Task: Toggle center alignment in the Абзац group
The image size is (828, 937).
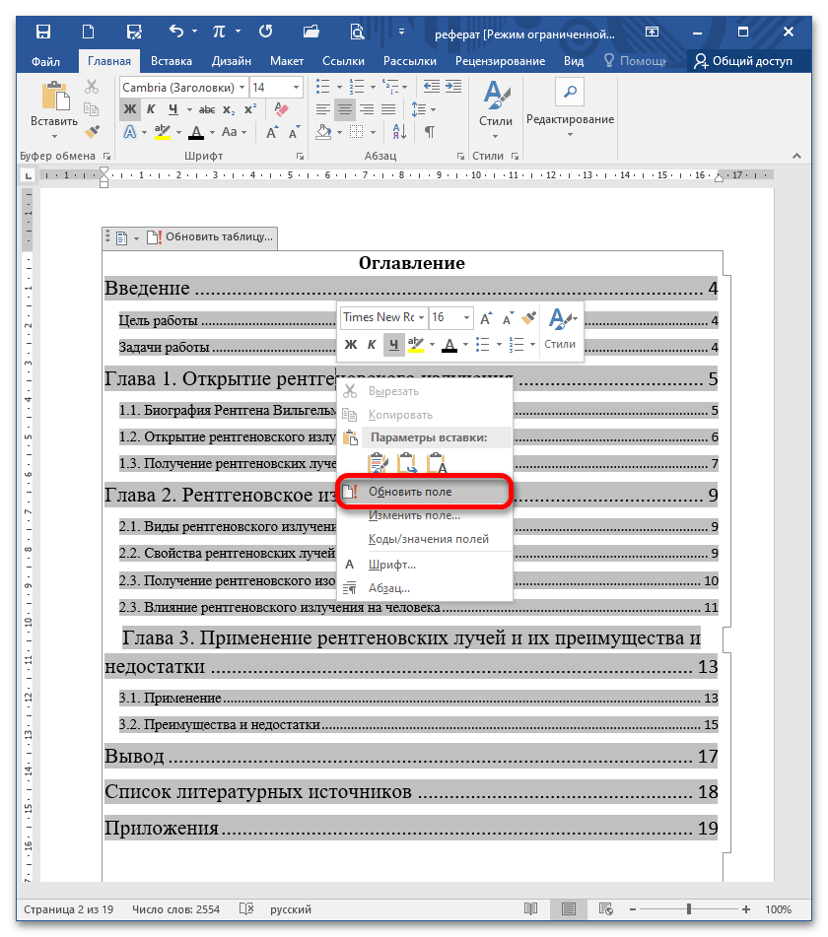Action: [x=345, y=109]
